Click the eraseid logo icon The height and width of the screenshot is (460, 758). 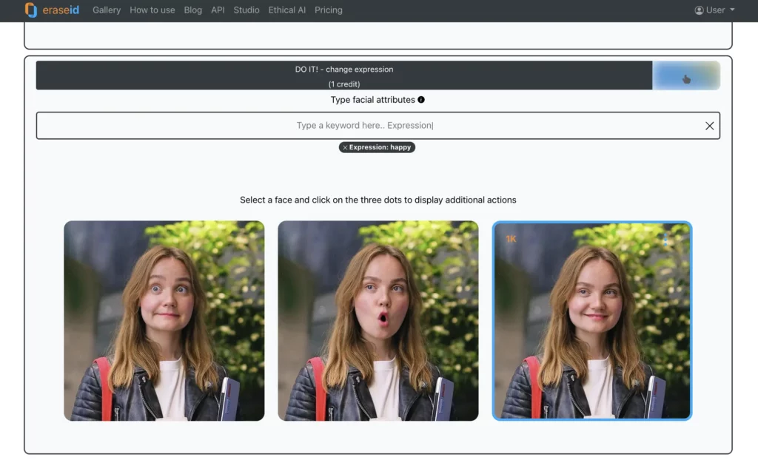pyautogui.click(x=30, y=10)
